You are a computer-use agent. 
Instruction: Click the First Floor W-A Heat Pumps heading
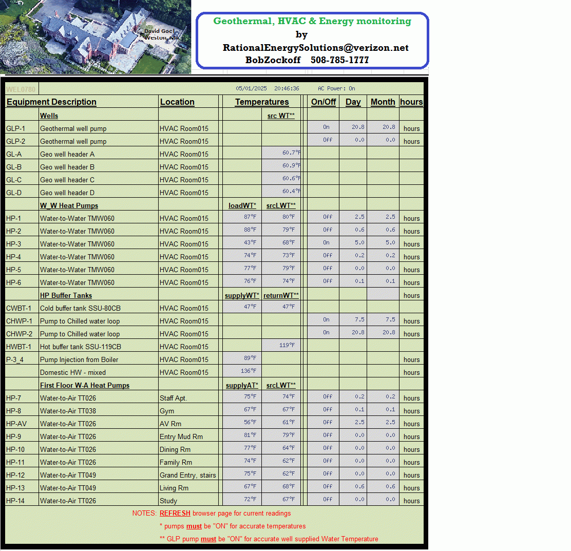[85, 385]
